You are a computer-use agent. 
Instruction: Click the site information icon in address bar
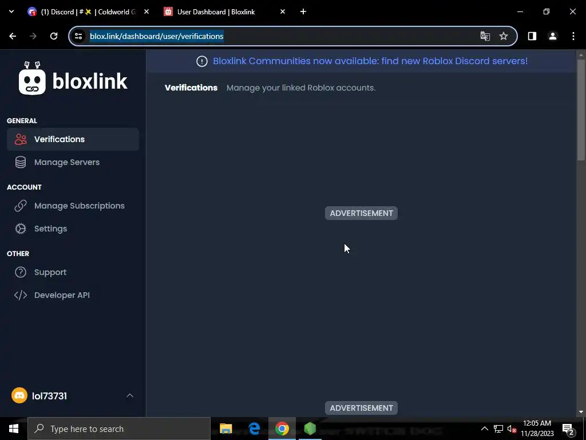point(78,36)
